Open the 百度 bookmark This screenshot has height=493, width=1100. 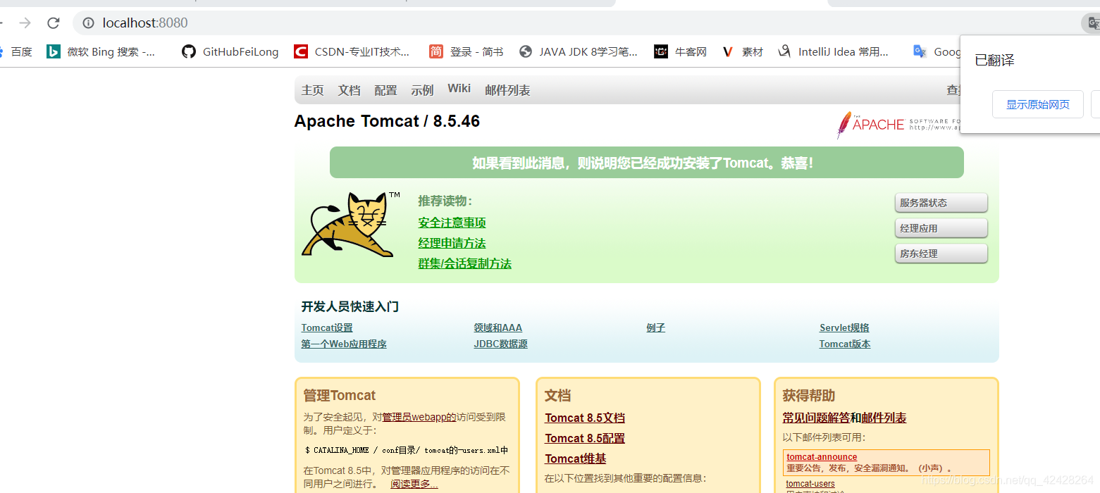[16, 51]
